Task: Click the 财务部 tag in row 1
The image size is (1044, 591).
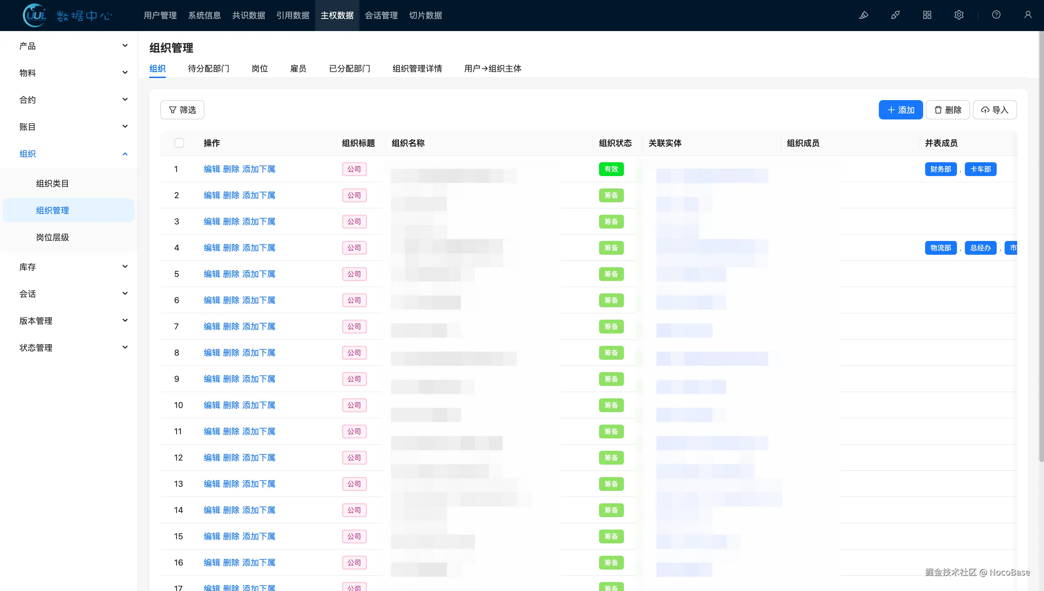Action: pos(941,169)
